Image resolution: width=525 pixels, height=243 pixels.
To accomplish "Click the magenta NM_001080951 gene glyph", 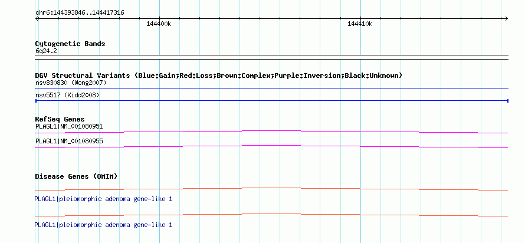I will (271, 132).
